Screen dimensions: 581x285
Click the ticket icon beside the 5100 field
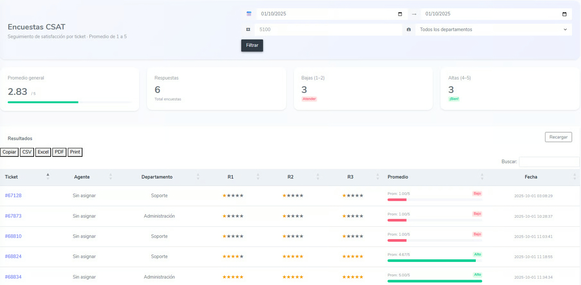248,29
